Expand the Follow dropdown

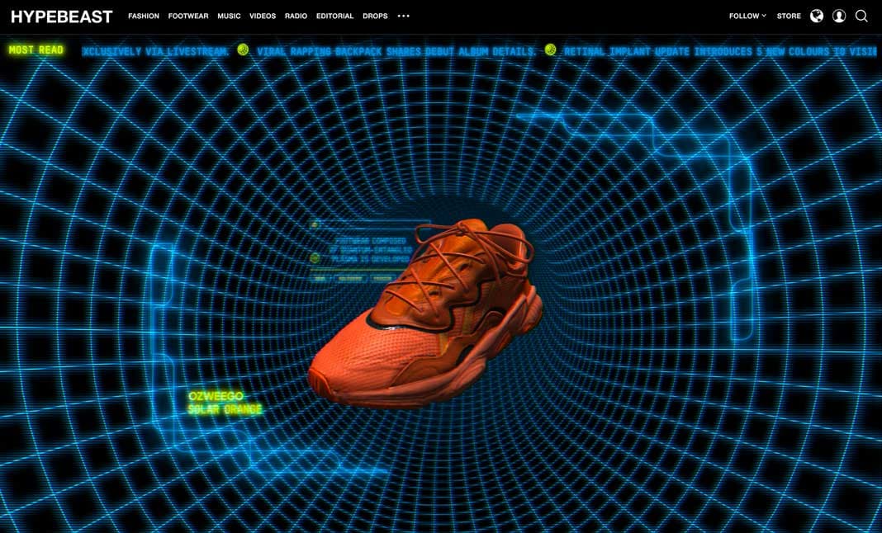point(747,17)
